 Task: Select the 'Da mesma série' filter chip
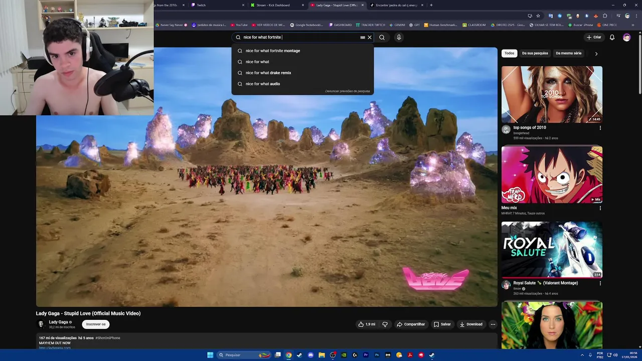(568, 53)
